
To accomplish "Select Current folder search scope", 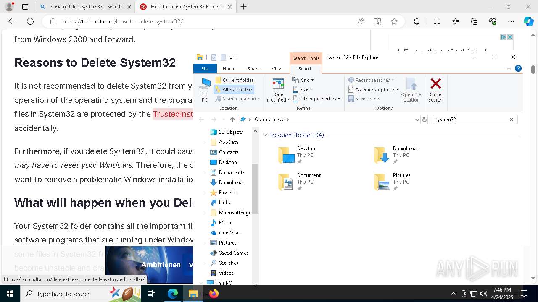I will (234, 80).
